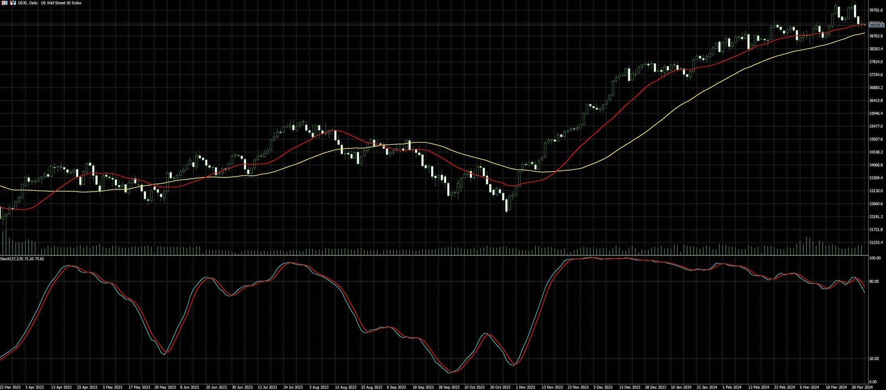Open the Depth of Market table icon
The height and width of the screenshot is (390, 886).
(4, 3)
